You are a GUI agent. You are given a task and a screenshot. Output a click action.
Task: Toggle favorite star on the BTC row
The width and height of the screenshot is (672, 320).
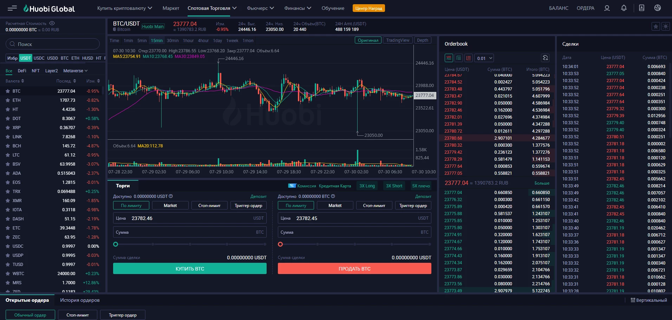click(x=8, y=91)
